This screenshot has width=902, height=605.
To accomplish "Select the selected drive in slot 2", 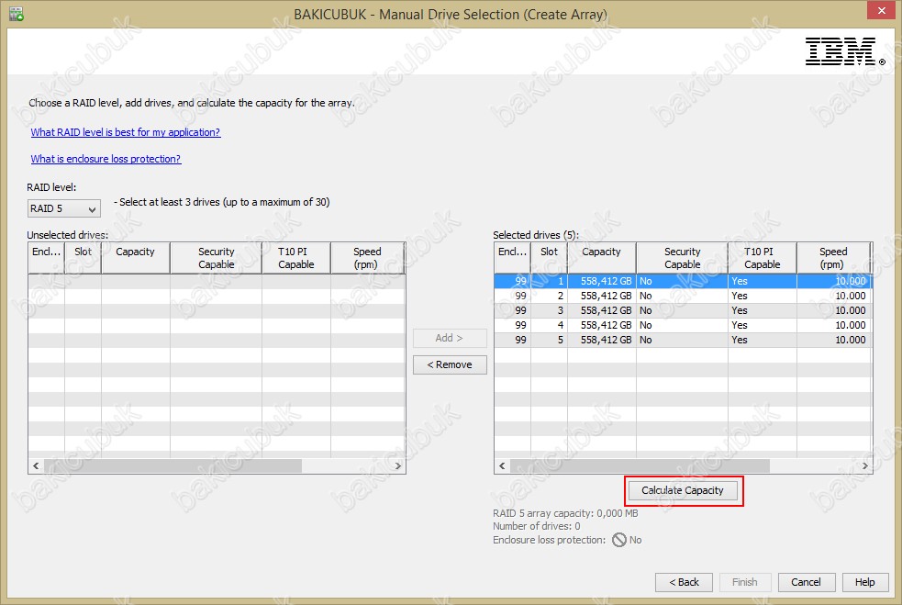I will point(683,296).
